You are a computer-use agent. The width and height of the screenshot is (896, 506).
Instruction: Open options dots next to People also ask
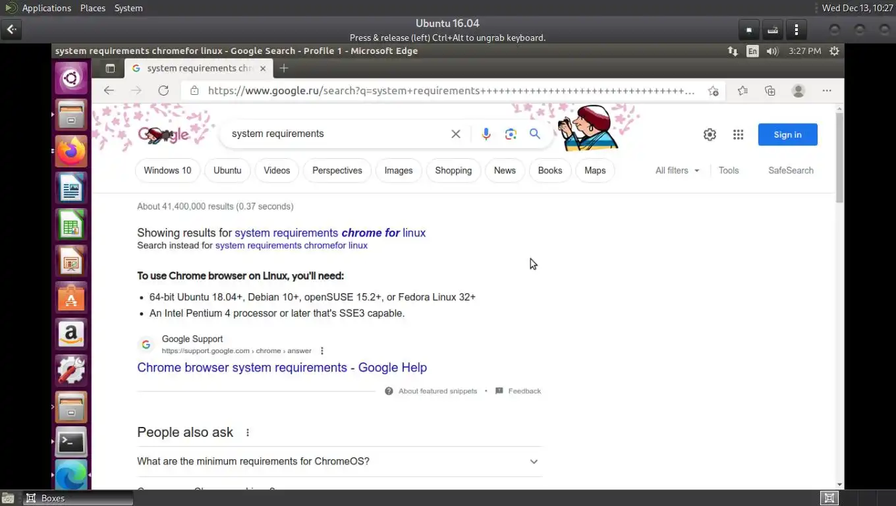248,433
